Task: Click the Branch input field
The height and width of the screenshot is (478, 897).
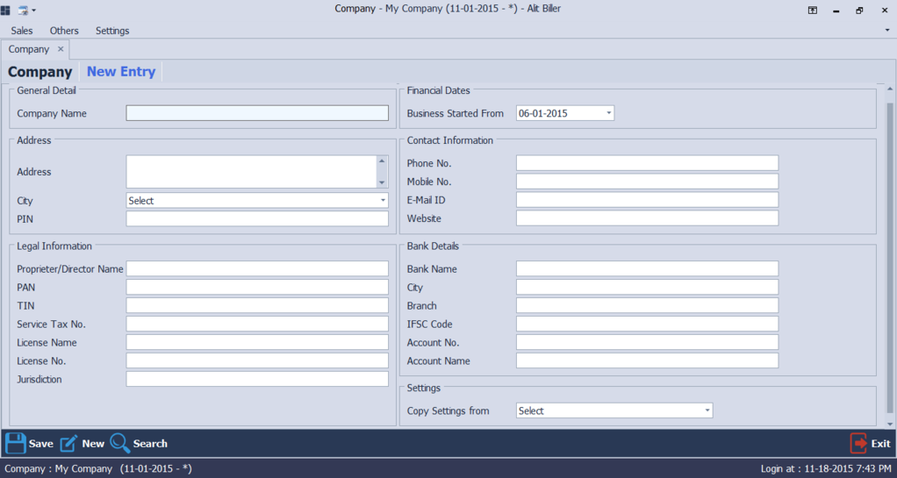Action: tap(647, 305)
